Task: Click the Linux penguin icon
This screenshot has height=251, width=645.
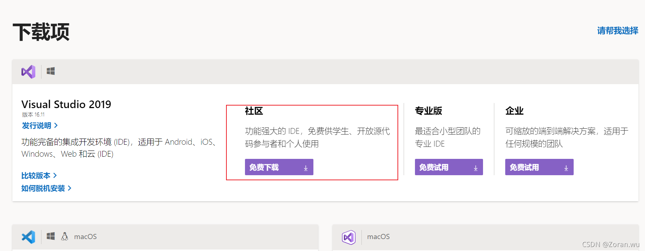Action: pyautogui.click(x=64, y=236)
